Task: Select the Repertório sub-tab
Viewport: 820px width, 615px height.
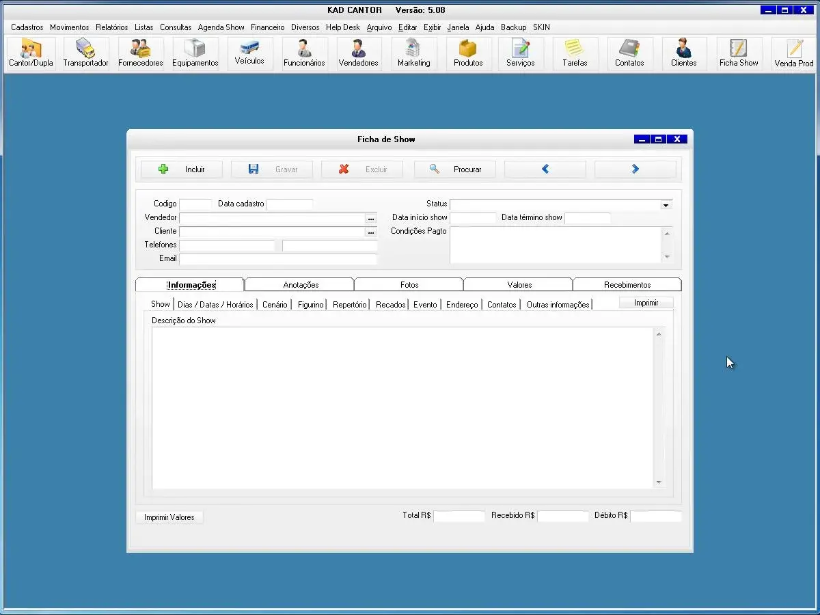Action: click(349, 305)
